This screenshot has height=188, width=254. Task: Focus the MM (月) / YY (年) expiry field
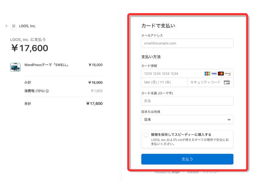164,82
